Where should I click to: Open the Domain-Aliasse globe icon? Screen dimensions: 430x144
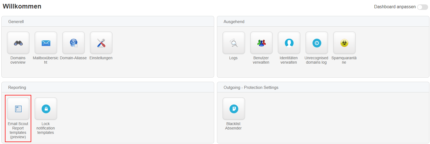pyautogui.click(x=73, y=43)
